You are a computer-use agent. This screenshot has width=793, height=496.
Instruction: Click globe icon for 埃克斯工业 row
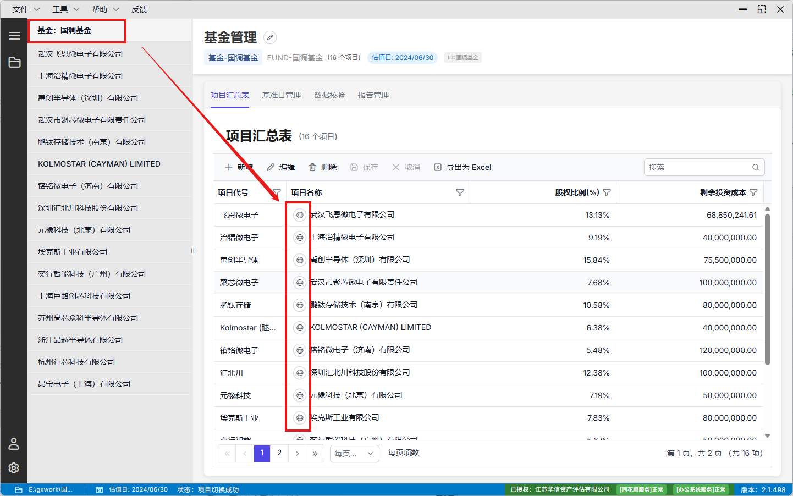(x=300, y=418)
